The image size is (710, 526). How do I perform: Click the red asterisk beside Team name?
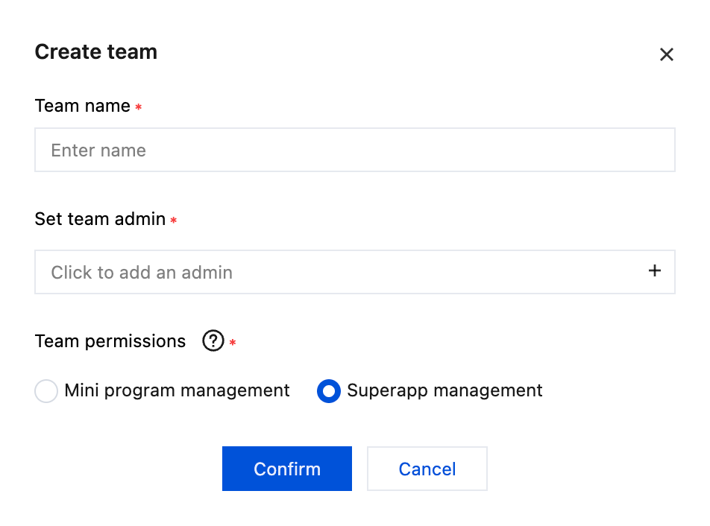pos(139,108)
